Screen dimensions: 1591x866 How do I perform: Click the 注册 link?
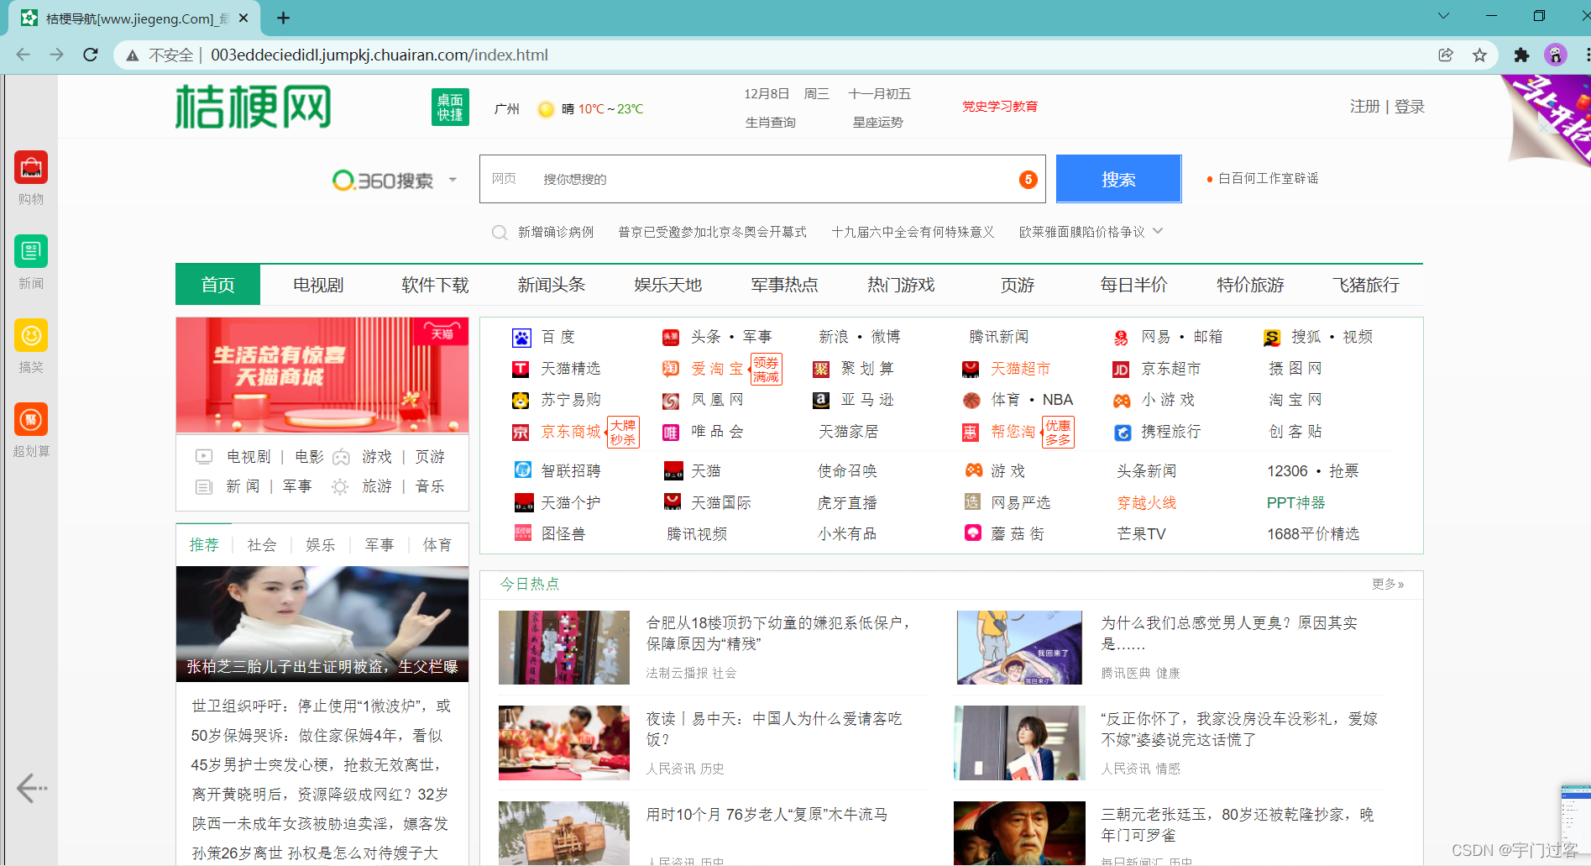point(1365,107)
